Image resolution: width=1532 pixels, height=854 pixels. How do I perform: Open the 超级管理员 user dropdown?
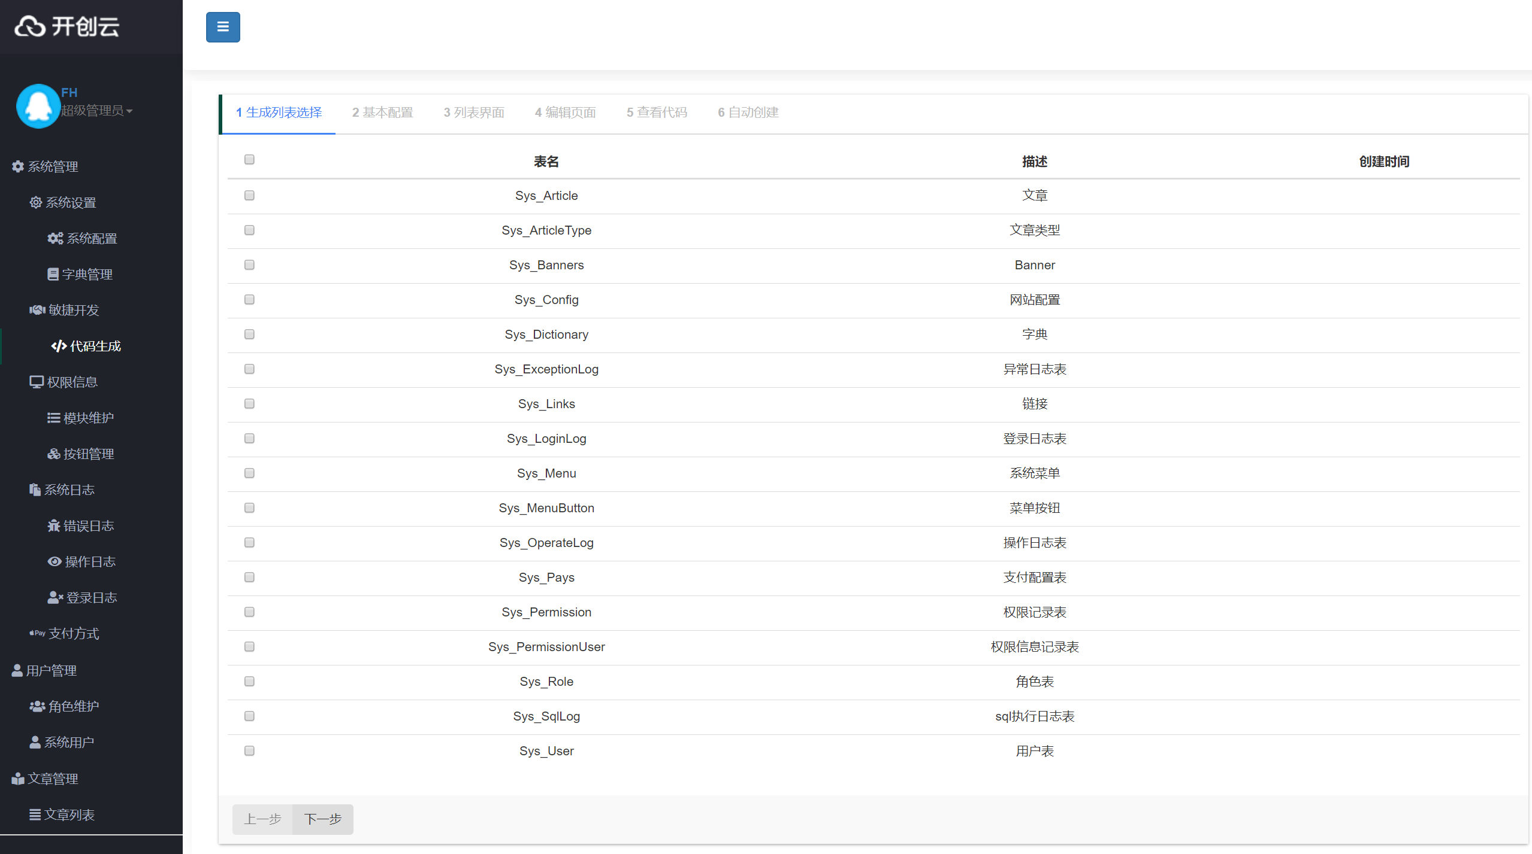(96, 111)
